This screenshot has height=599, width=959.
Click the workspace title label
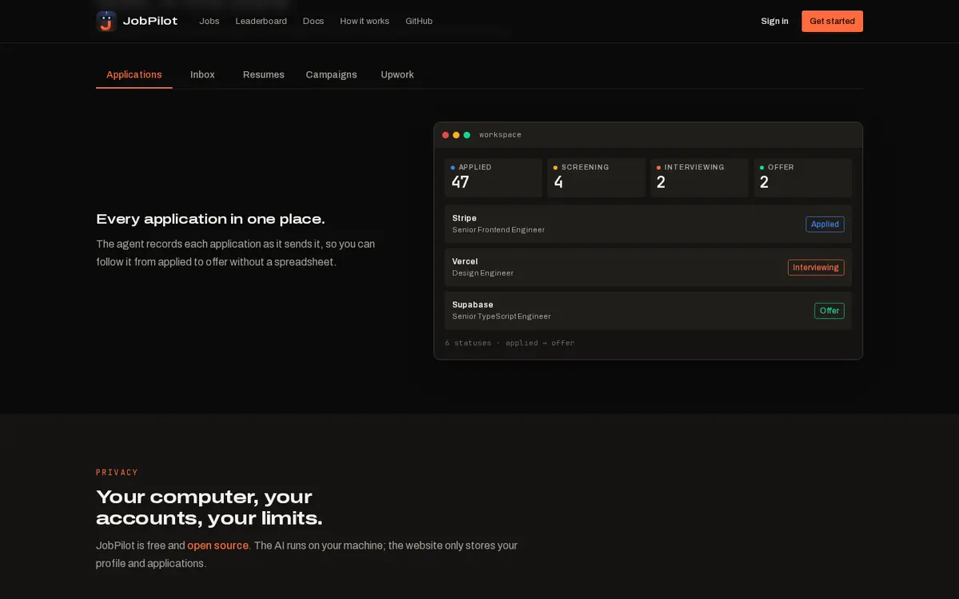[500, 135]
